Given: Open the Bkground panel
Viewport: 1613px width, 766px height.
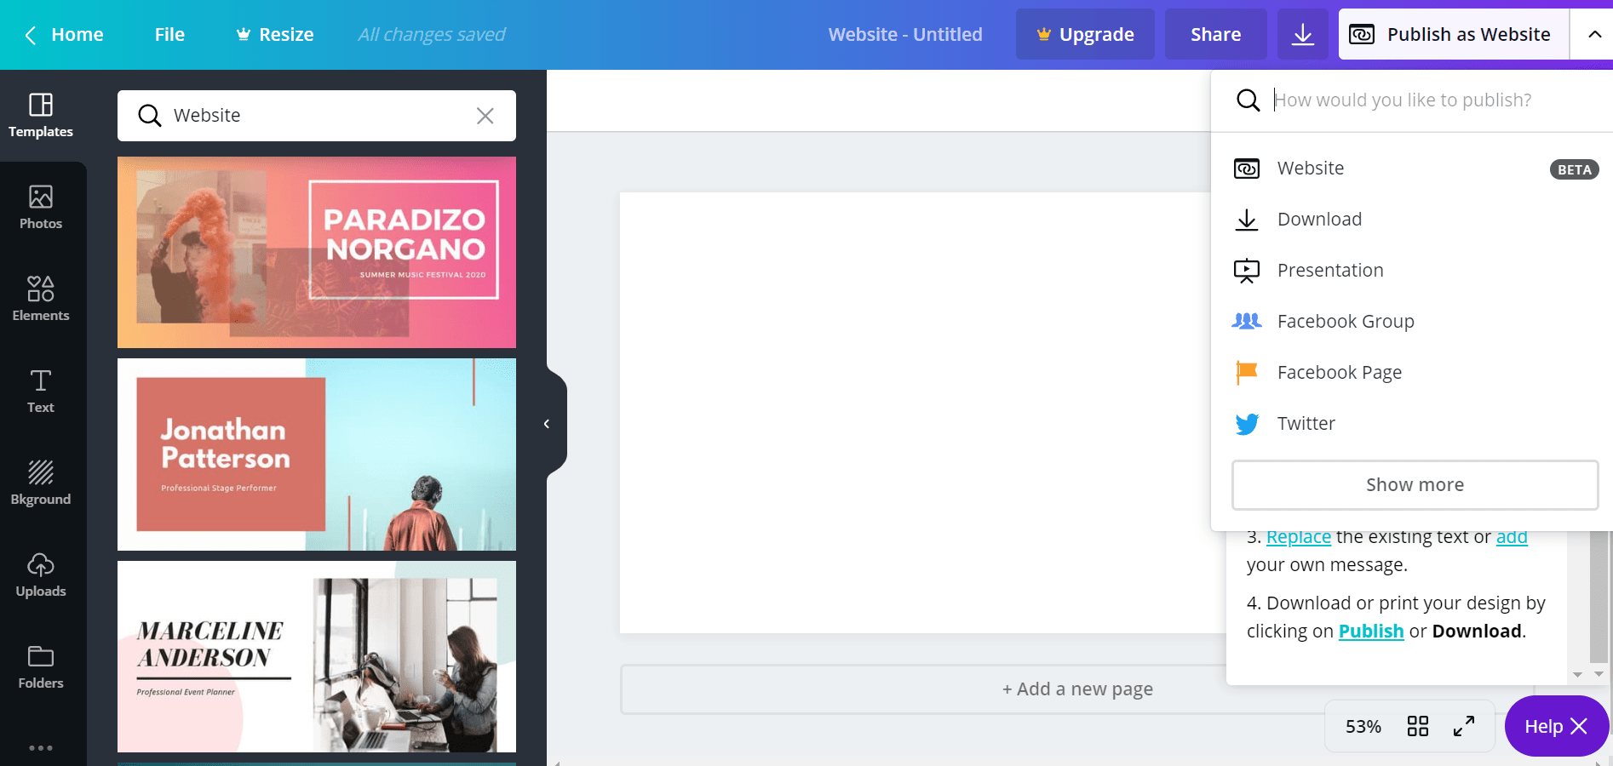Looking at the screenshot, I should pyautogui.click(x=40, y=483).
